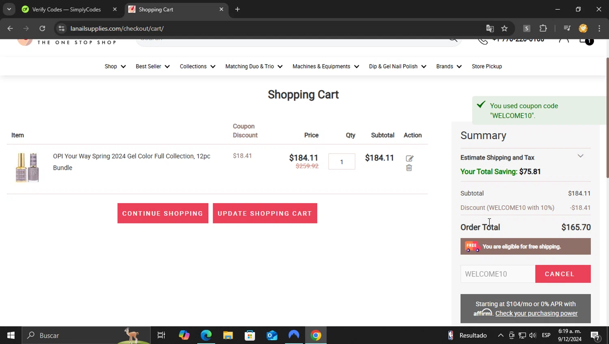609x344 pixels.
Task: Launch Microsoft Edge from taskbar
Action: pyautogui.click(x=206, y=335)
